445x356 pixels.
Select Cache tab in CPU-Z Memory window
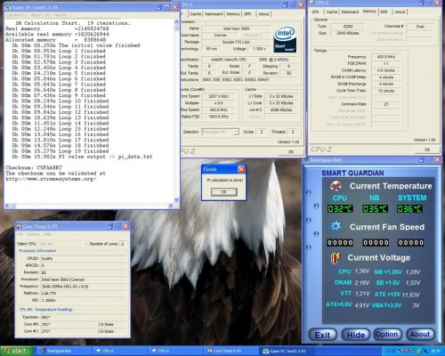[x=332, y=12]
